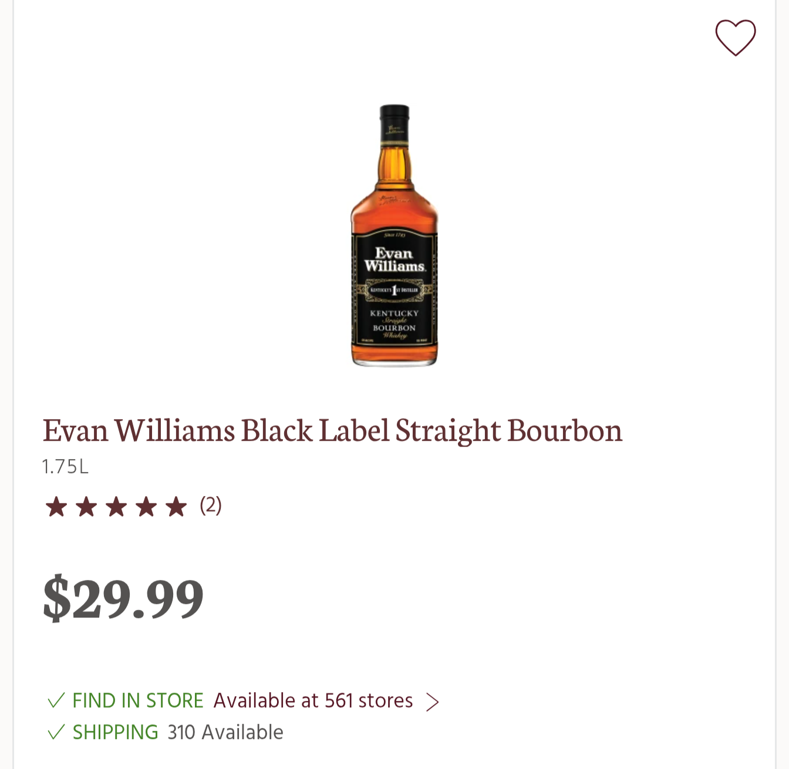View the Available at 561 stores link
Screen dimensions: 789x769
(313, 700)
